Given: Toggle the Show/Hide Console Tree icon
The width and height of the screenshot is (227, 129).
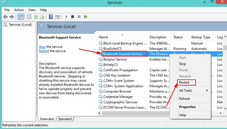Looking at the screenshot, I should tap(20, 17).
